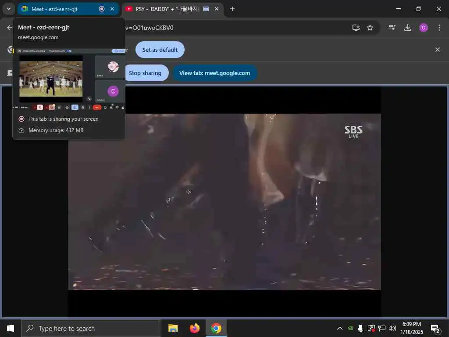Click the Stop sharing button
The height and width of the screenshot is (337, 449).
coord(146,73)
